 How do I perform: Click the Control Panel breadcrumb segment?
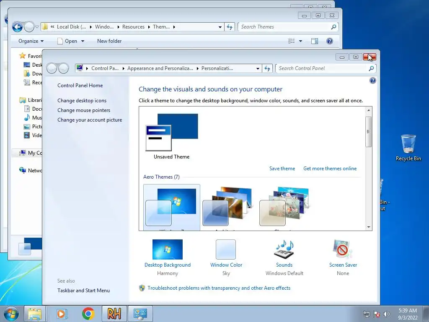coord(105,68)
